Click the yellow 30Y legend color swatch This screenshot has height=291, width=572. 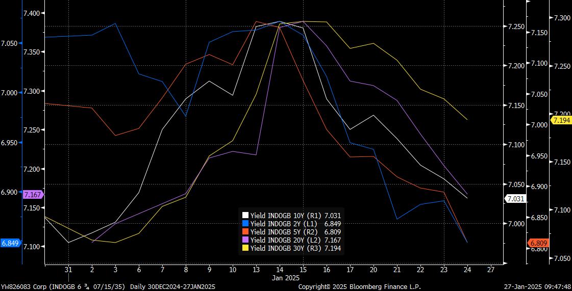245,248
